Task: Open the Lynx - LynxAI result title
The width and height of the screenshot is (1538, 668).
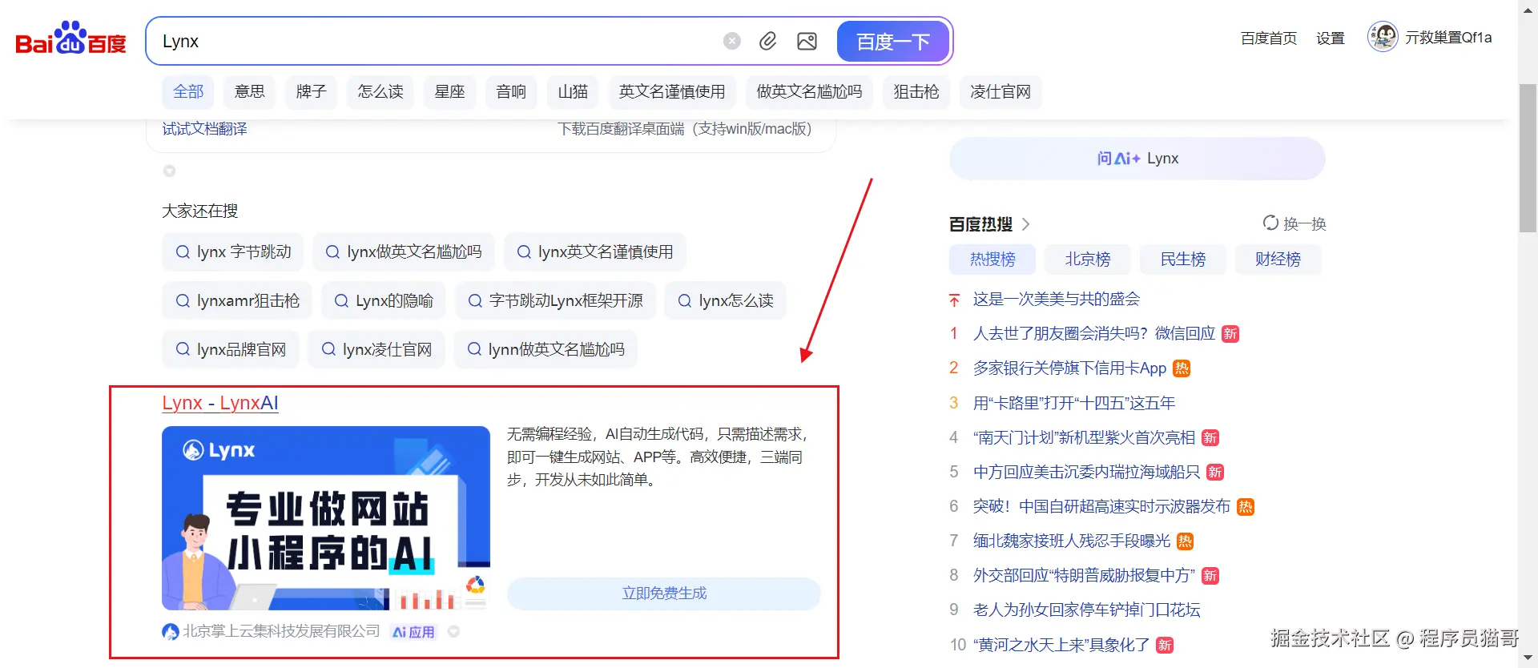Action: click(220, 404)
